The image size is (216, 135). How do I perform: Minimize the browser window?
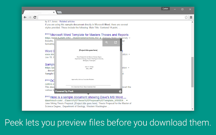[175, 9]
